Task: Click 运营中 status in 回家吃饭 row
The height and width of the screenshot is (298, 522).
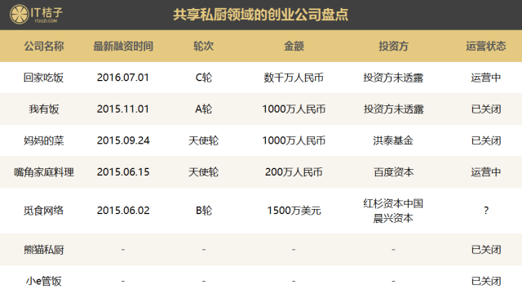Action: (x=486, y=78)
